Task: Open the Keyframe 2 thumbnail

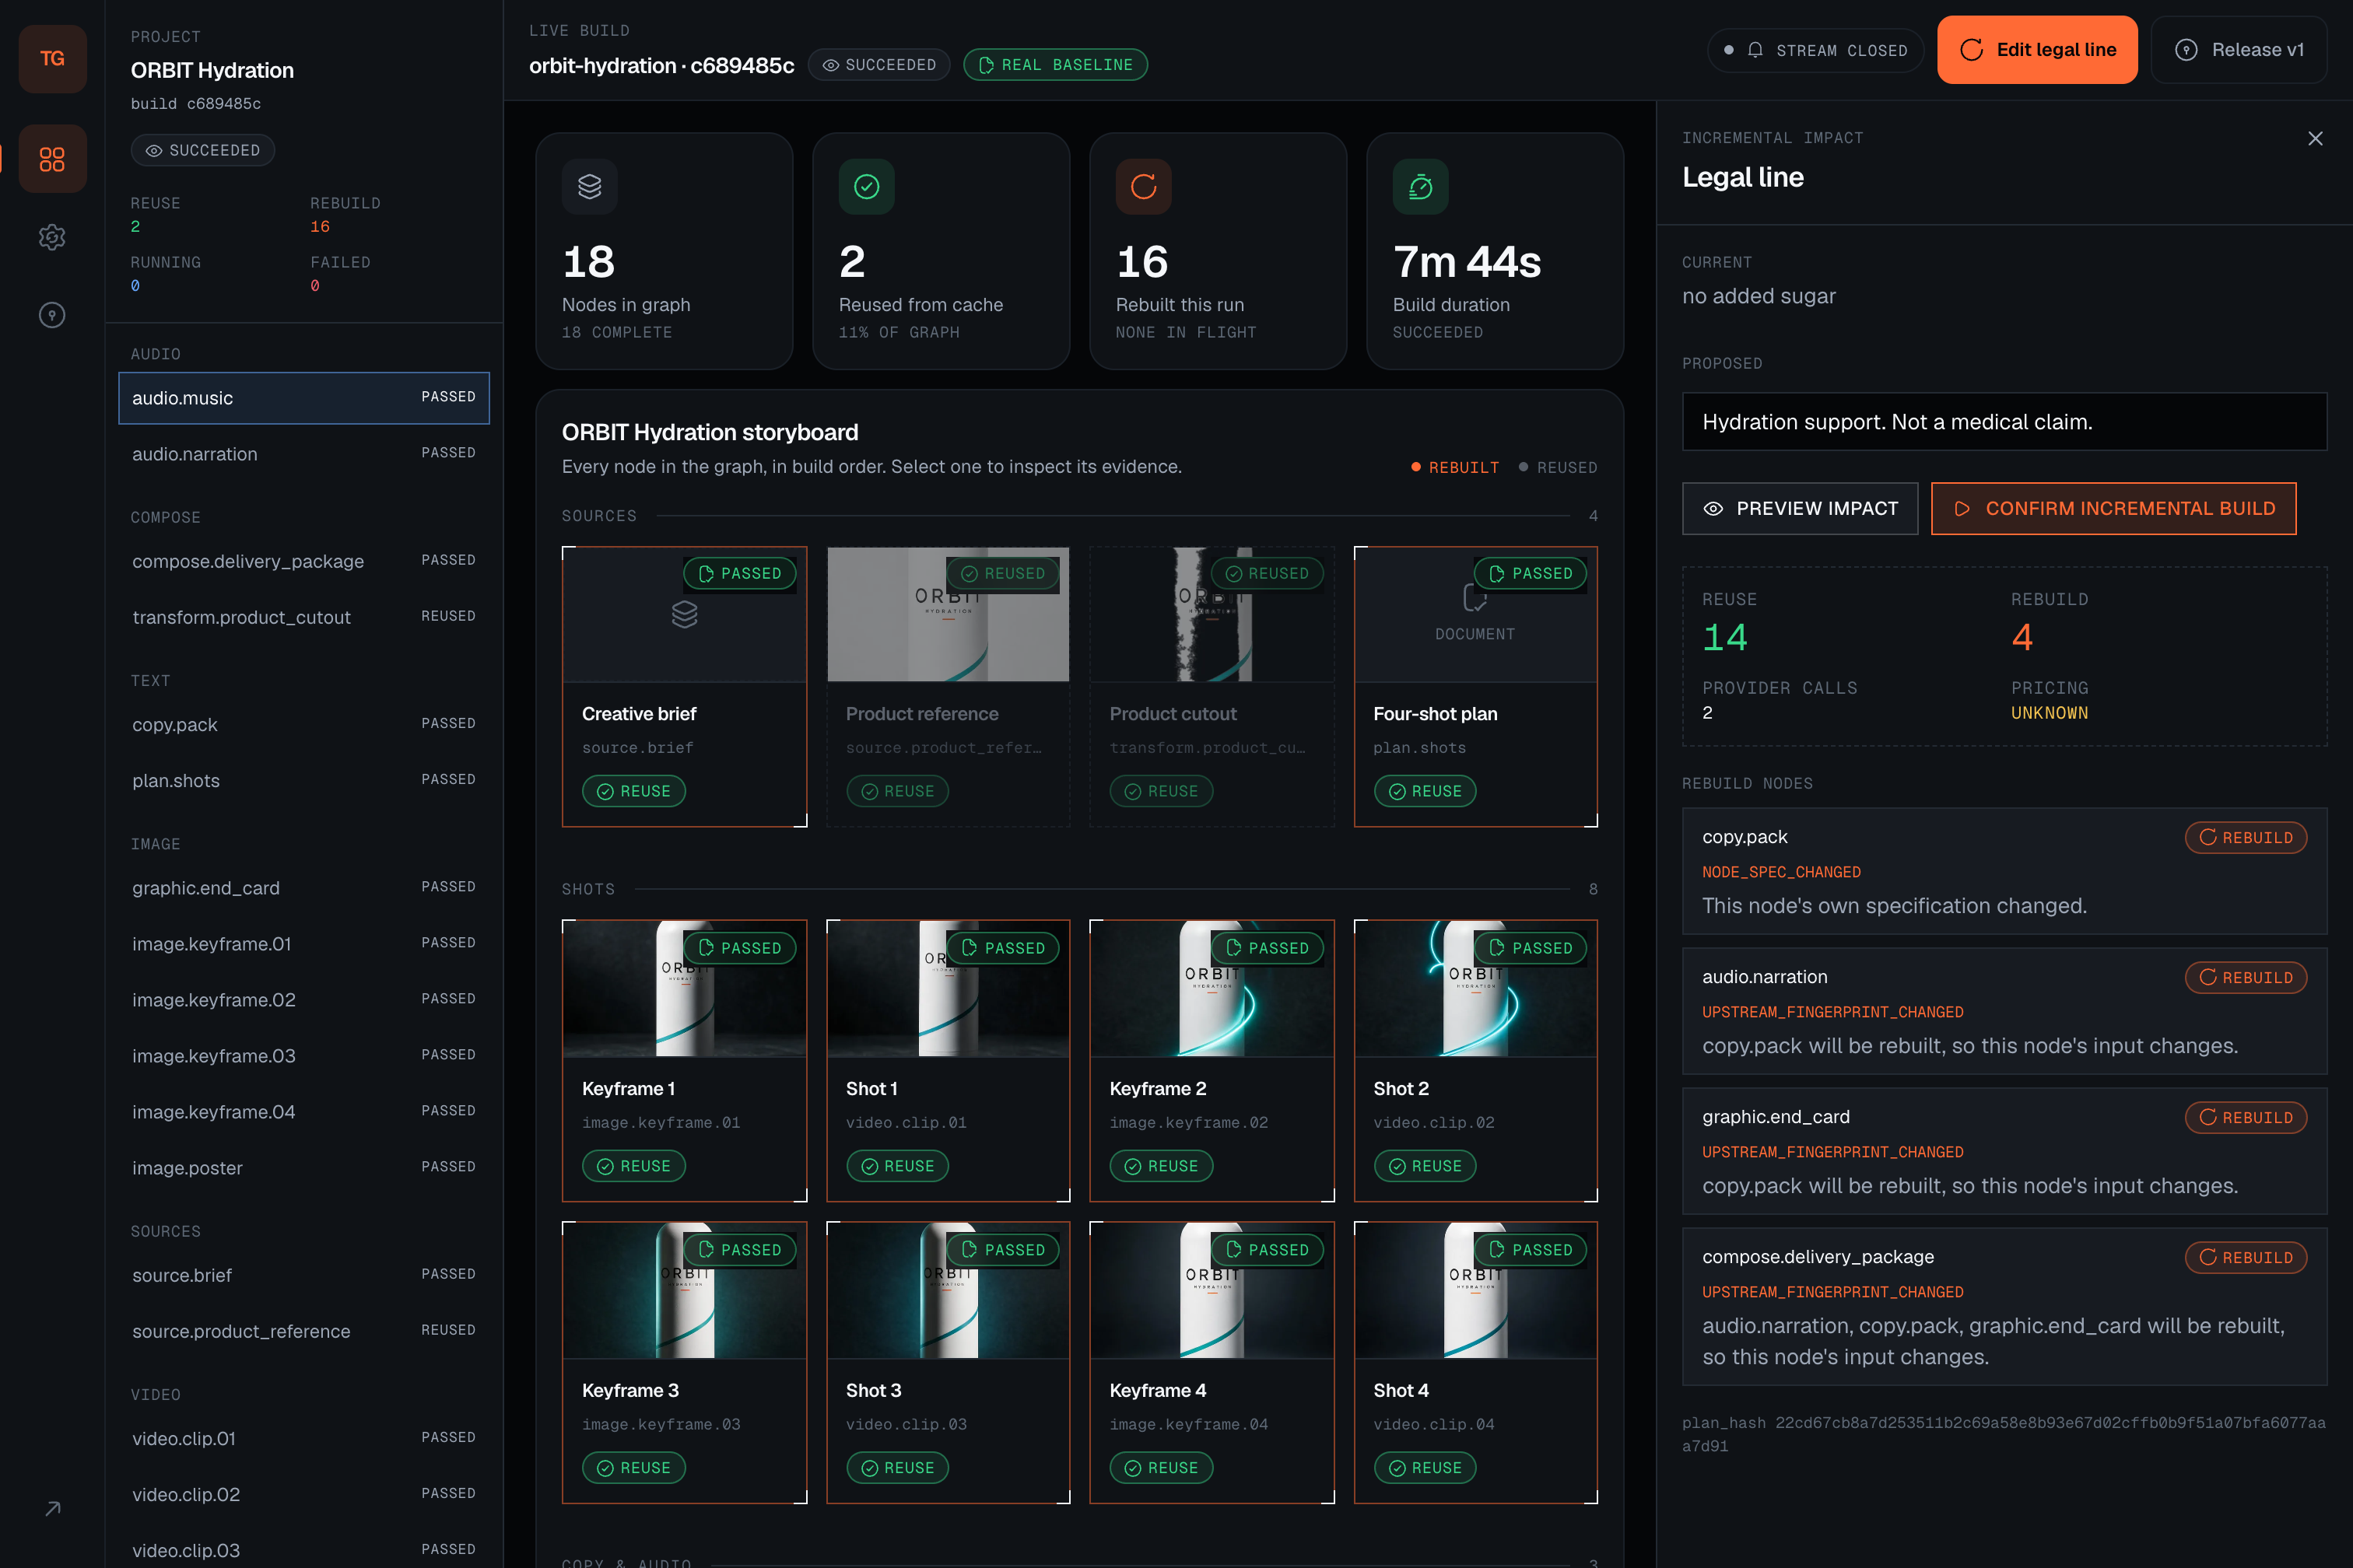Action: coord(1212,989)
